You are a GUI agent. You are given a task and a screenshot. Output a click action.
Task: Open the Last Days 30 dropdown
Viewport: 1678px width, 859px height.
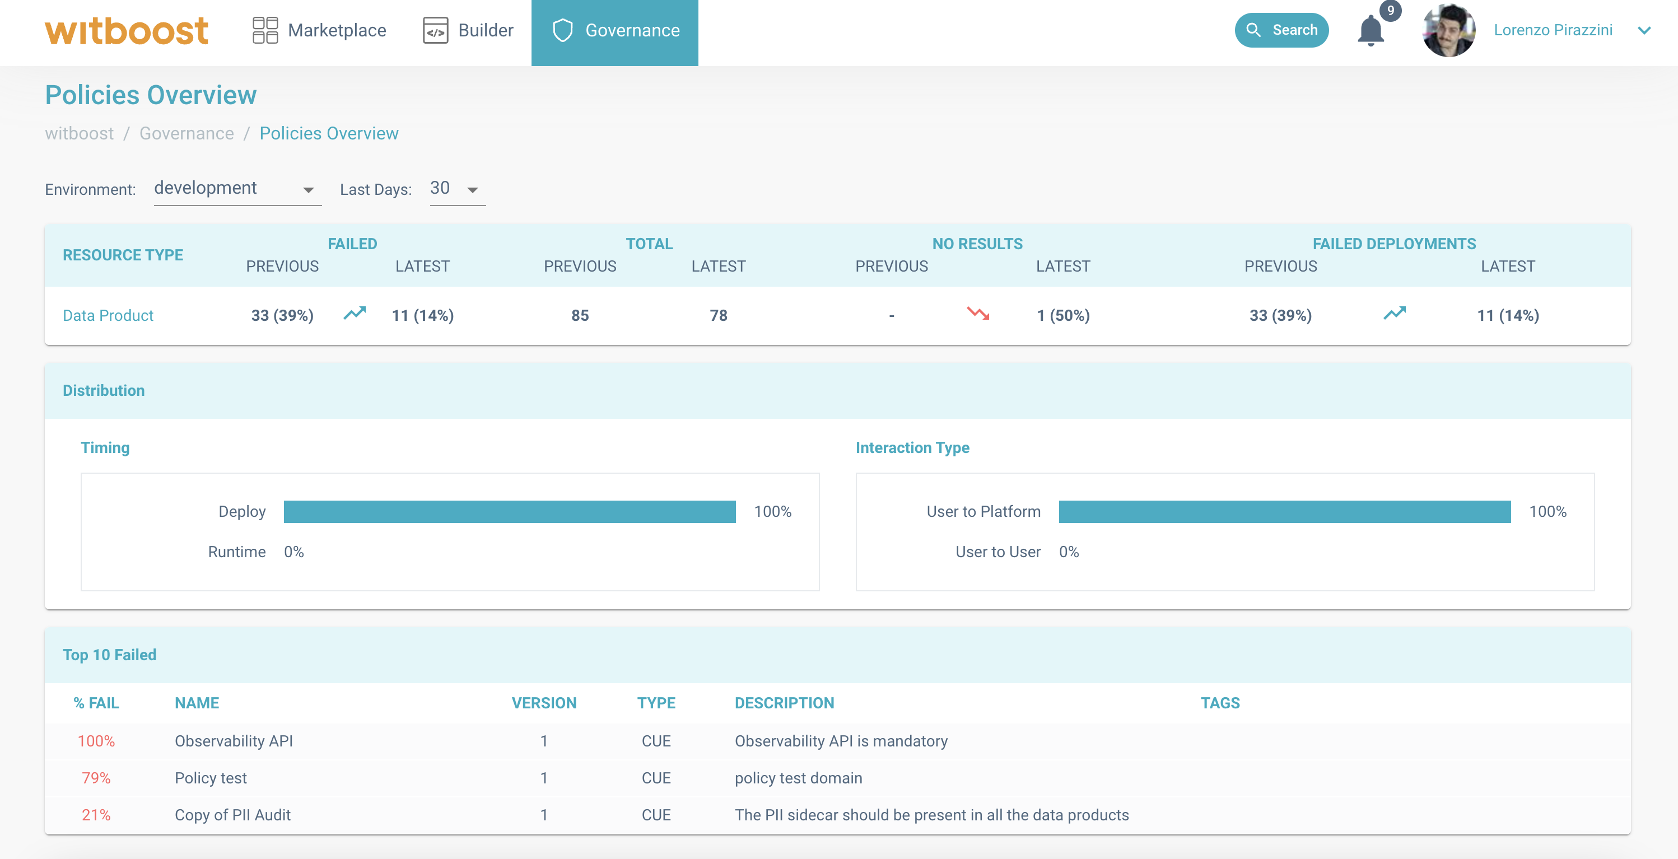click(456, 189)
